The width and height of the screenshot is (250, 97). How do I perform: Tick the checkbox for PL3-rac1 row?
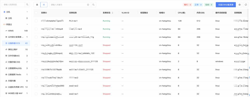pos(36,21)
